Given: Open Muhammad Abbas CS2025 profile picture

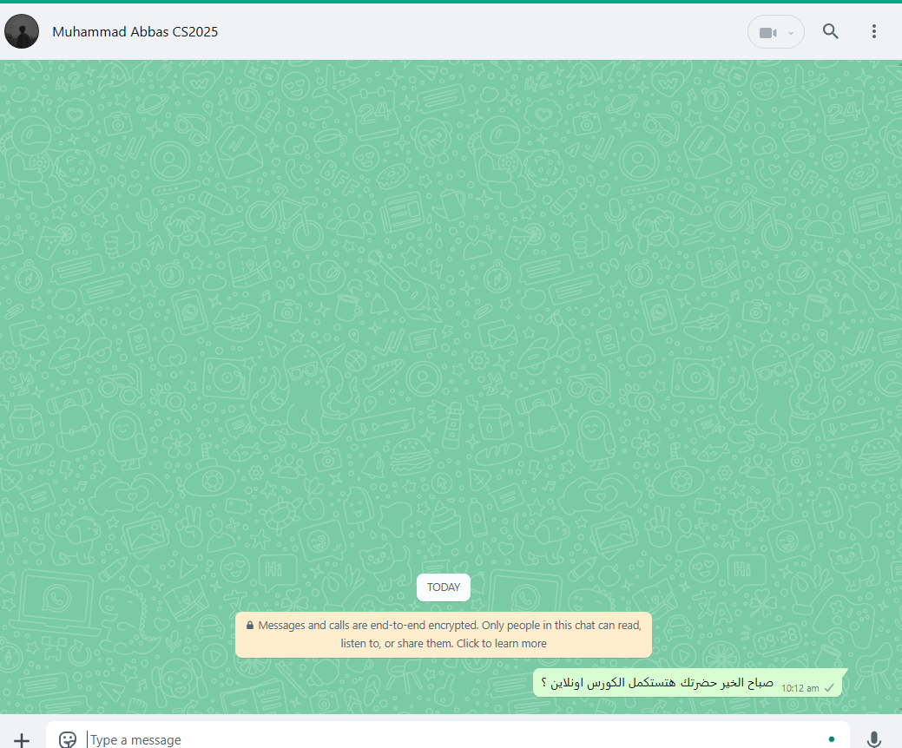Looking at the screenshot, I should point(22,31).
